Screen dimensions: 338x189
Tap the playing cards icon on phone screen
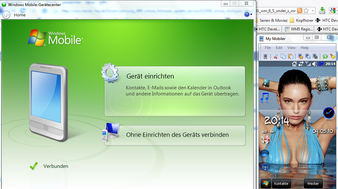(x=266, y=140)
